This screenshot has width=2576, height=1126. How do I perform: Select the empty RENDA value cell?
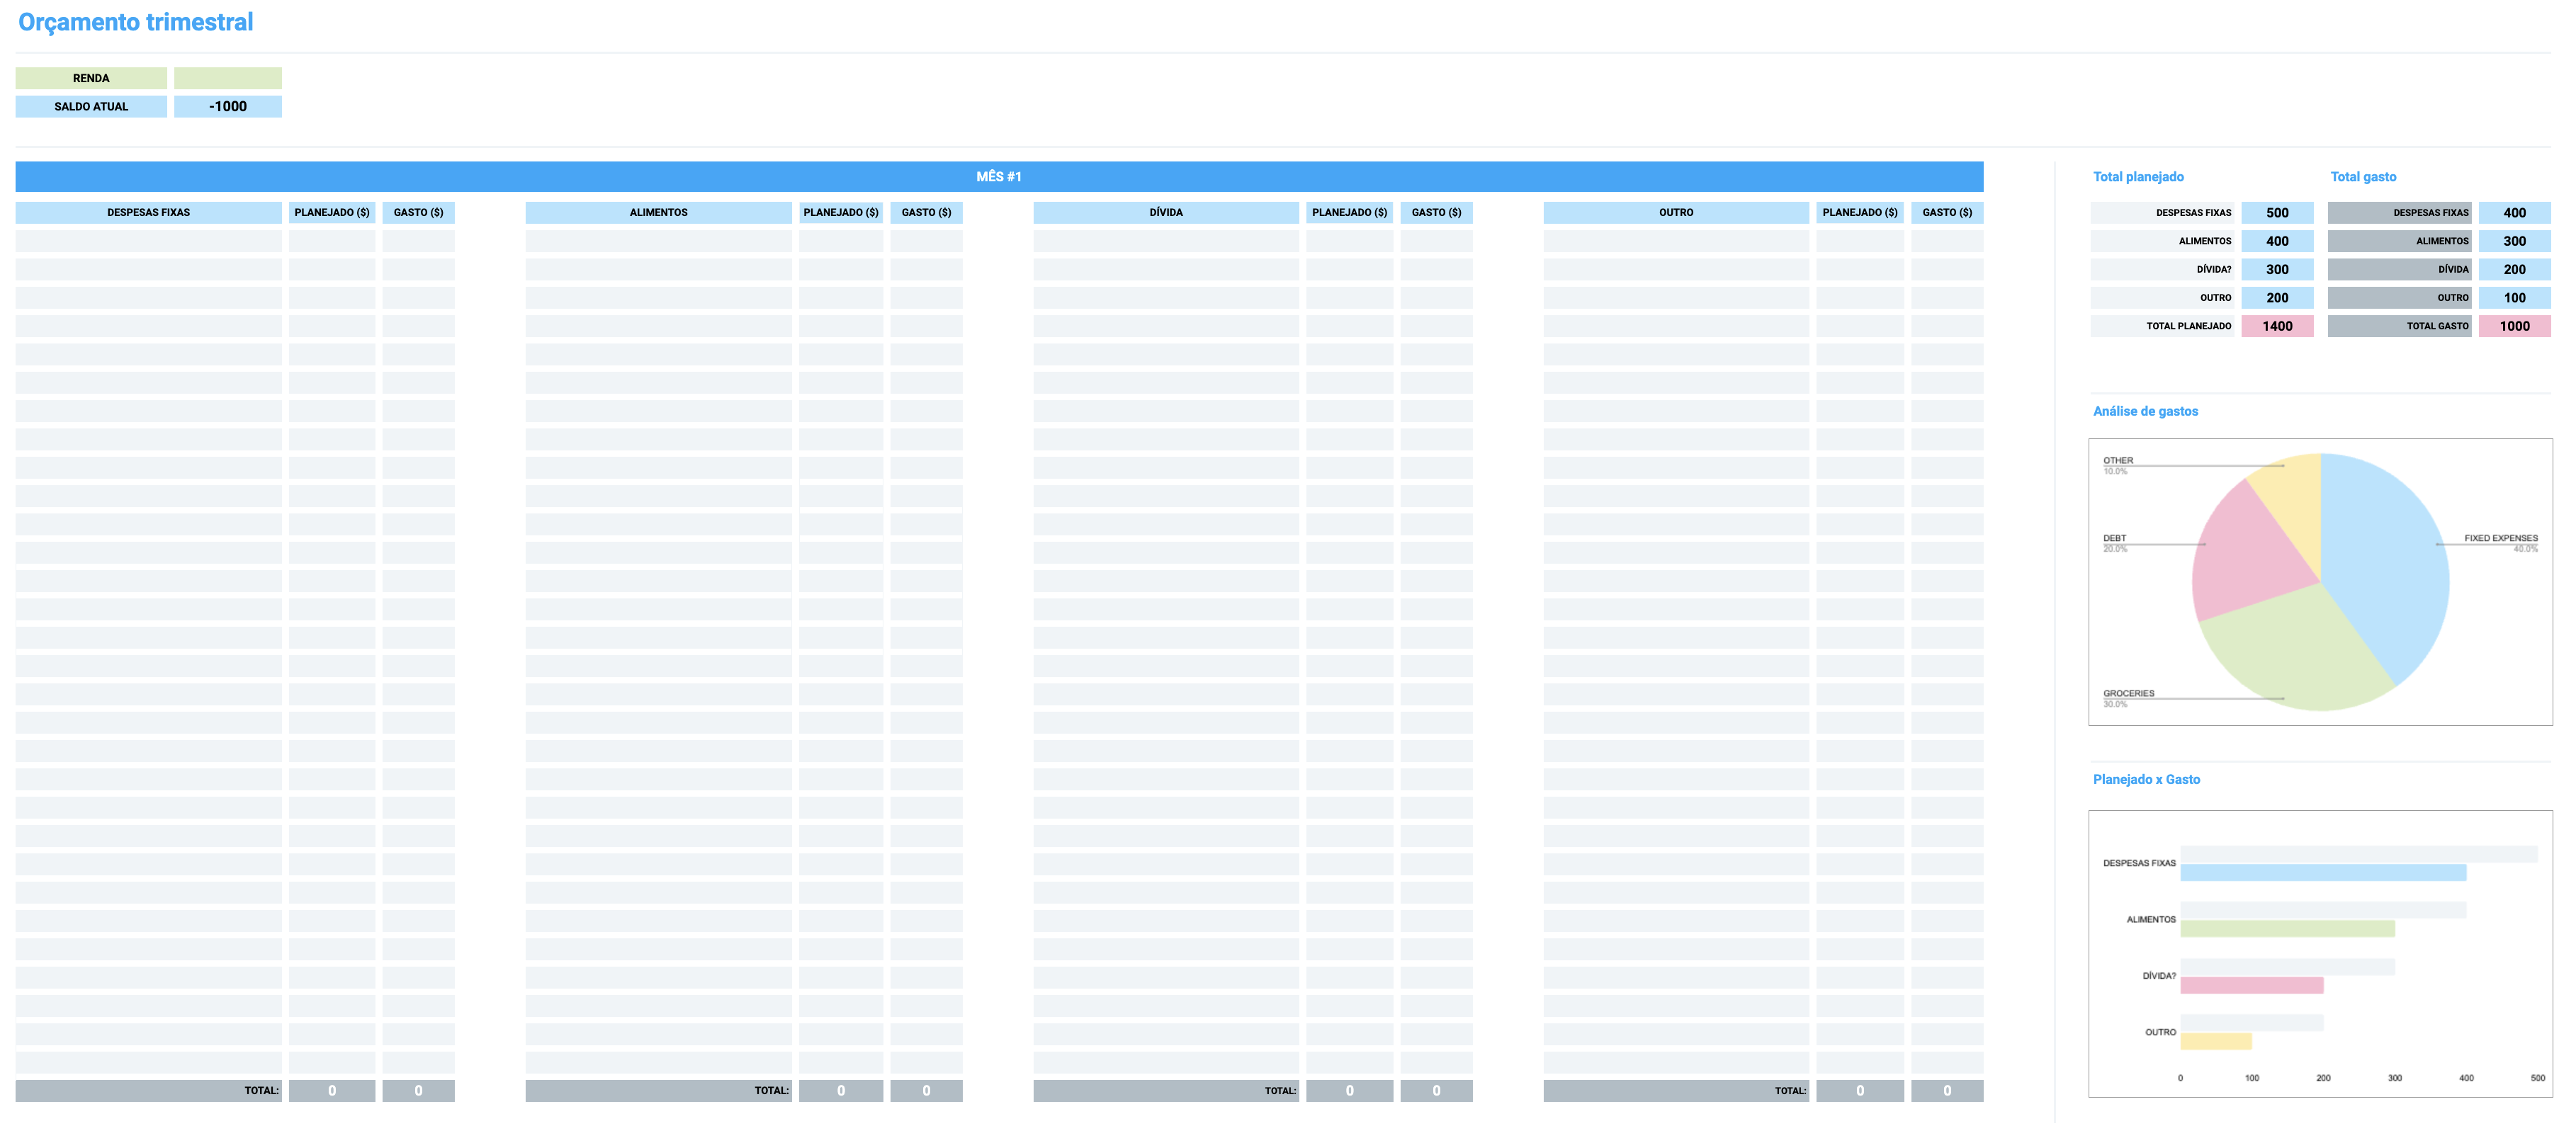[228, 78]
